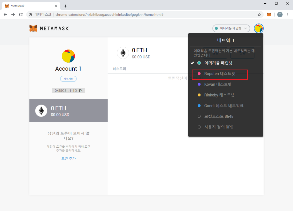Select Kovan 테스트넷 network
This screenshot has width=293, height=211.
click(x=226, y=84)
